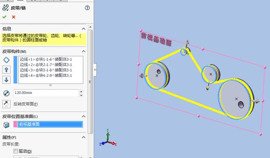Select the 前视基准面 plane field

50,124
